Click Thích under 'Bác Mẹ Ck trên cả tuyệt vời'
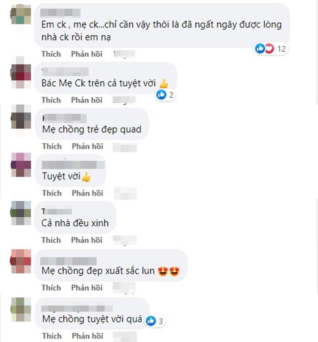Image resolution: width=318 pixels, height=342 pixels. coord(51,100)
